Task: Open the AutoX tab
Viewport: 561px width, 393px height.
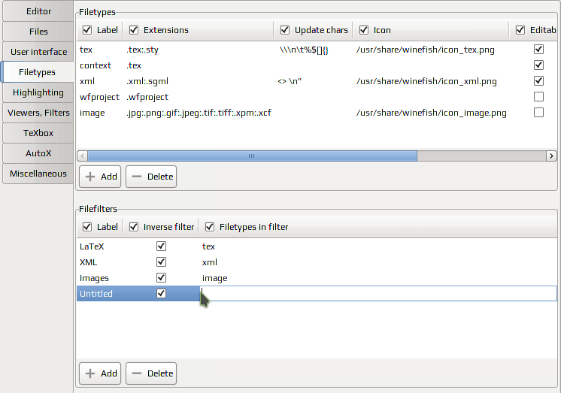Action: (38, 153)
